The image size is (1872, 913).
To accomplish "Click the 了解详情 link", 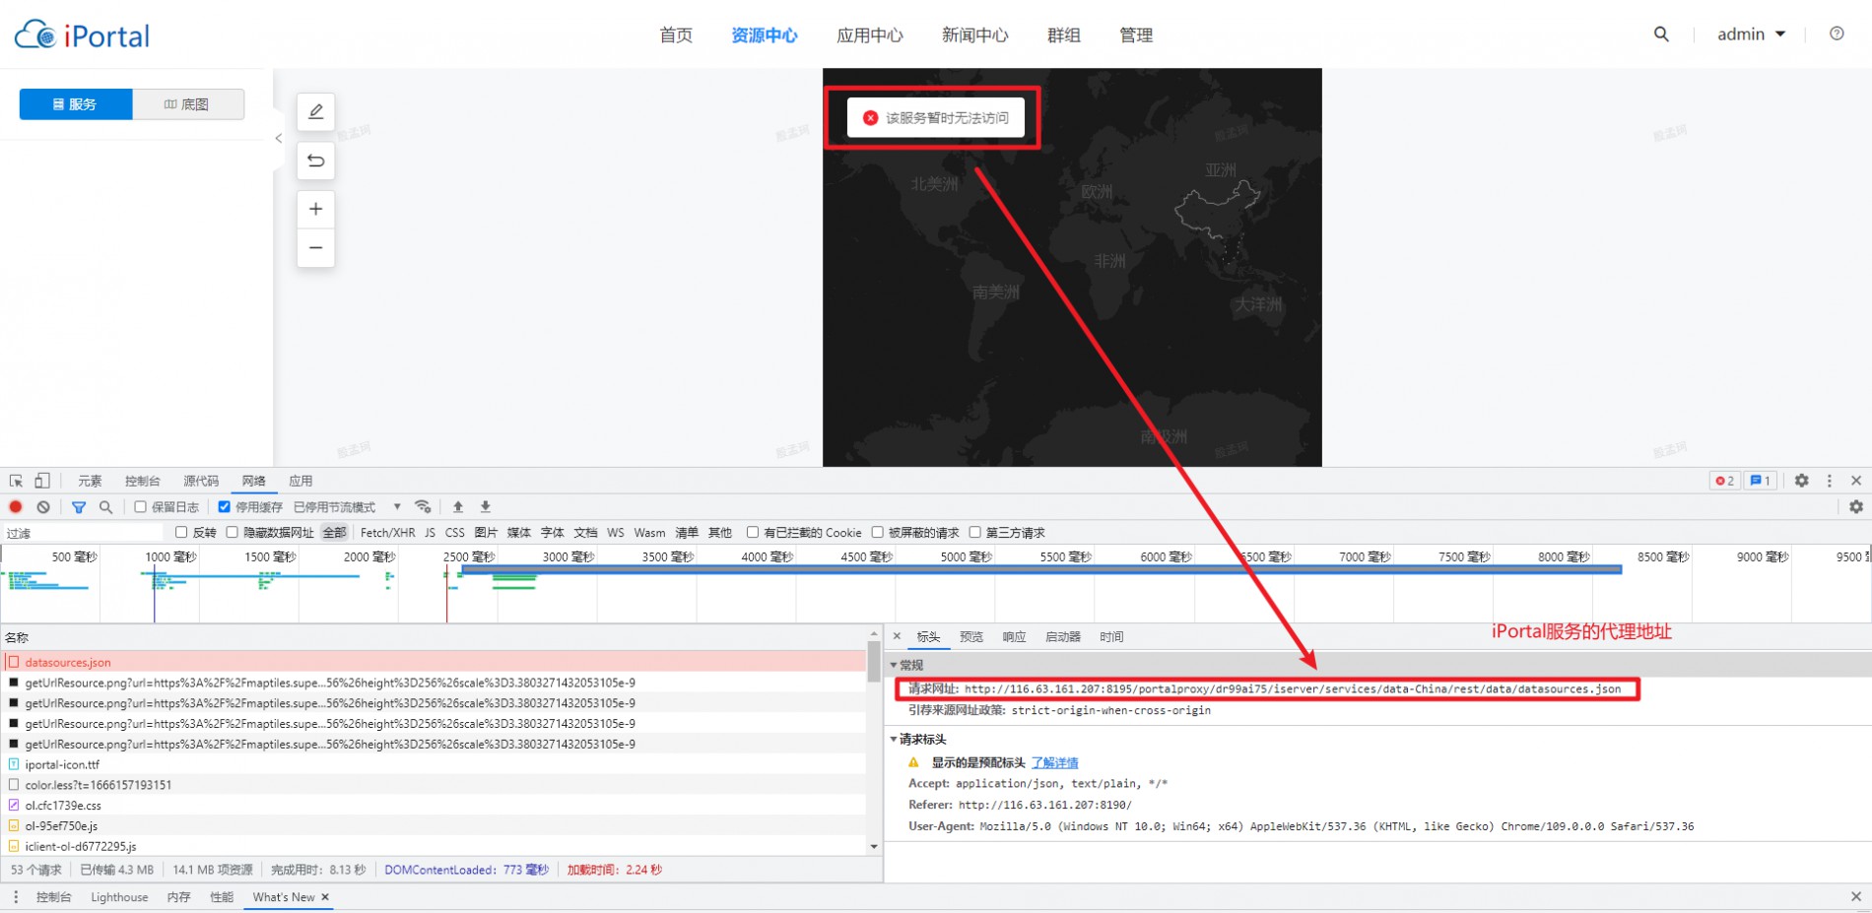I will click(x=1054, y=763).
